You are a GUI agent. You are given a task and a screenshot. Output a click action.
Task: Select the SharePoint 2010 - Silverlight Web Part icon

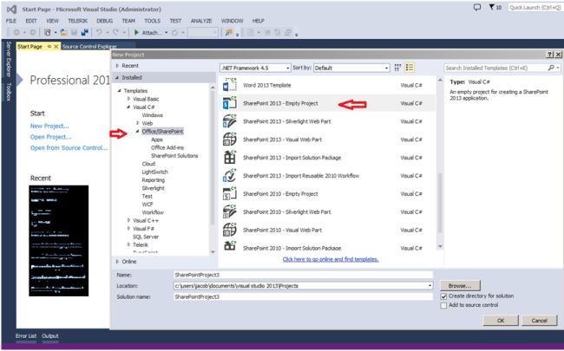[229, 211]
